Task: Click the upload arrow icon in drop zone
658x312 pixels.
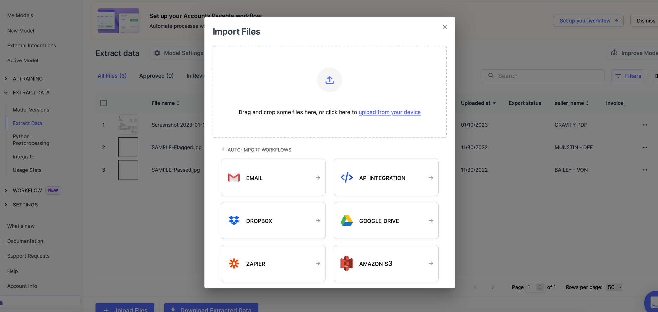Action: click(329, 80)
